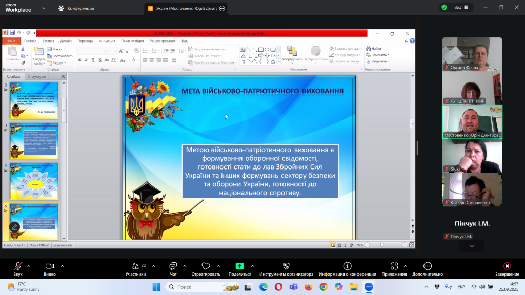The height and width of the screenshot is (295, 525).
Task: Open the Чат chat panel
Action: (x=173, y=266)
